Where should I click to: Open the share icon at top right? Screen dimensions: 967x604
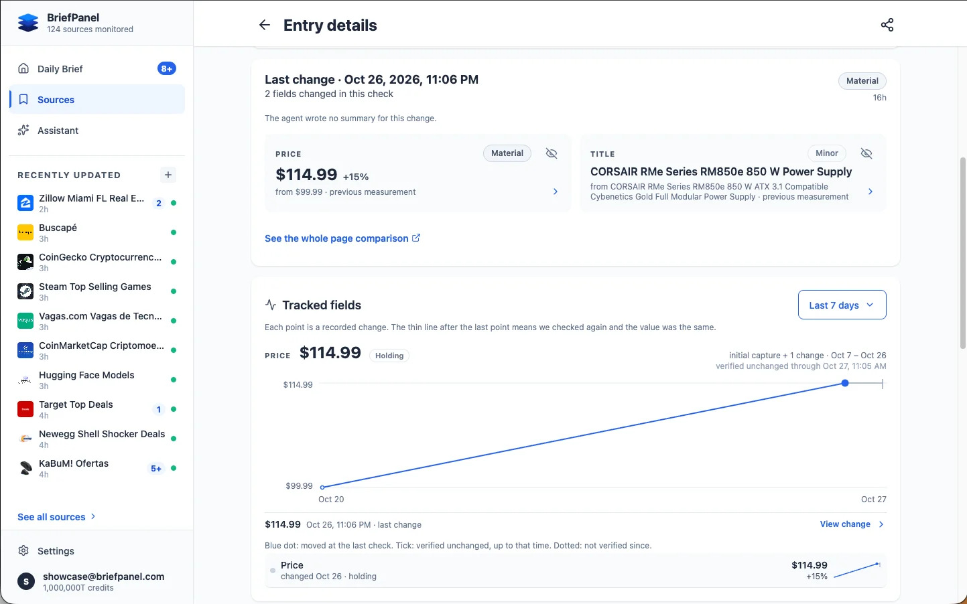(887, 25)
